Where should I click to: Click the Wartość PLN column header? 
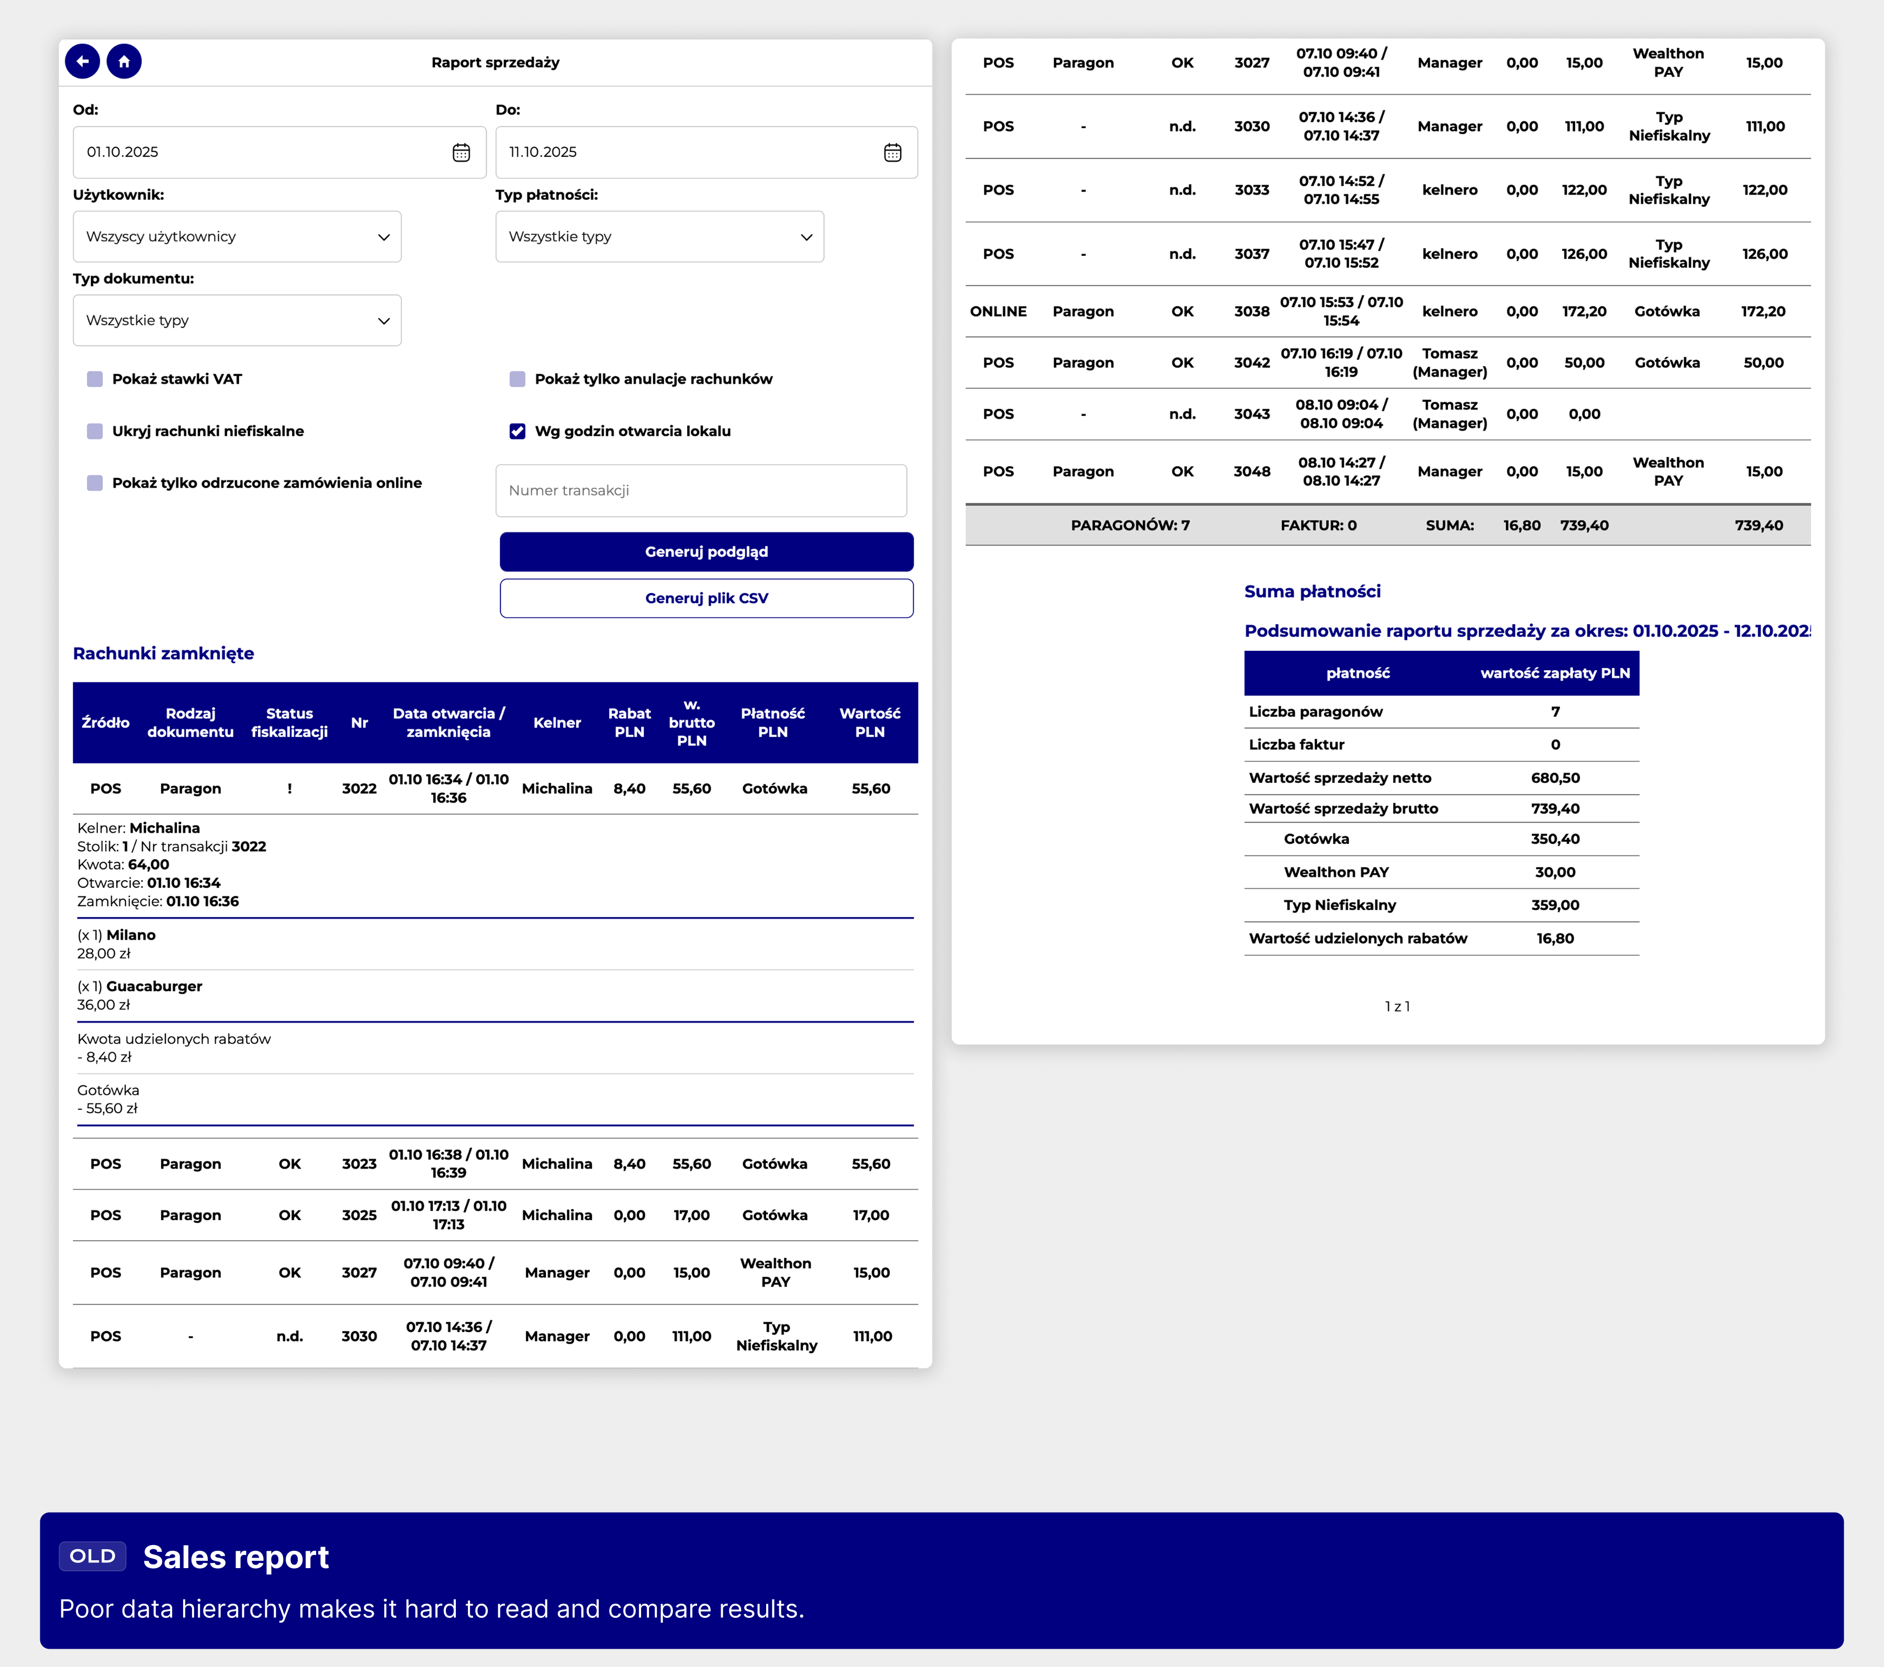point(869,723)
